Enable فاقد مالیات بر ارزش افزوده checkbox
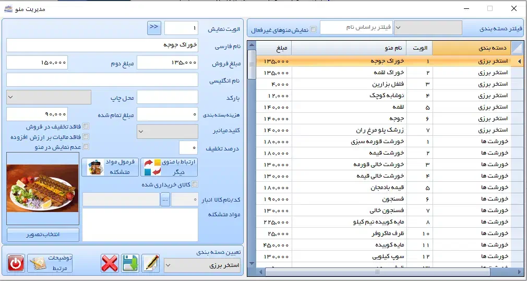This screenshot has width=527, height=281. [86, 137]
